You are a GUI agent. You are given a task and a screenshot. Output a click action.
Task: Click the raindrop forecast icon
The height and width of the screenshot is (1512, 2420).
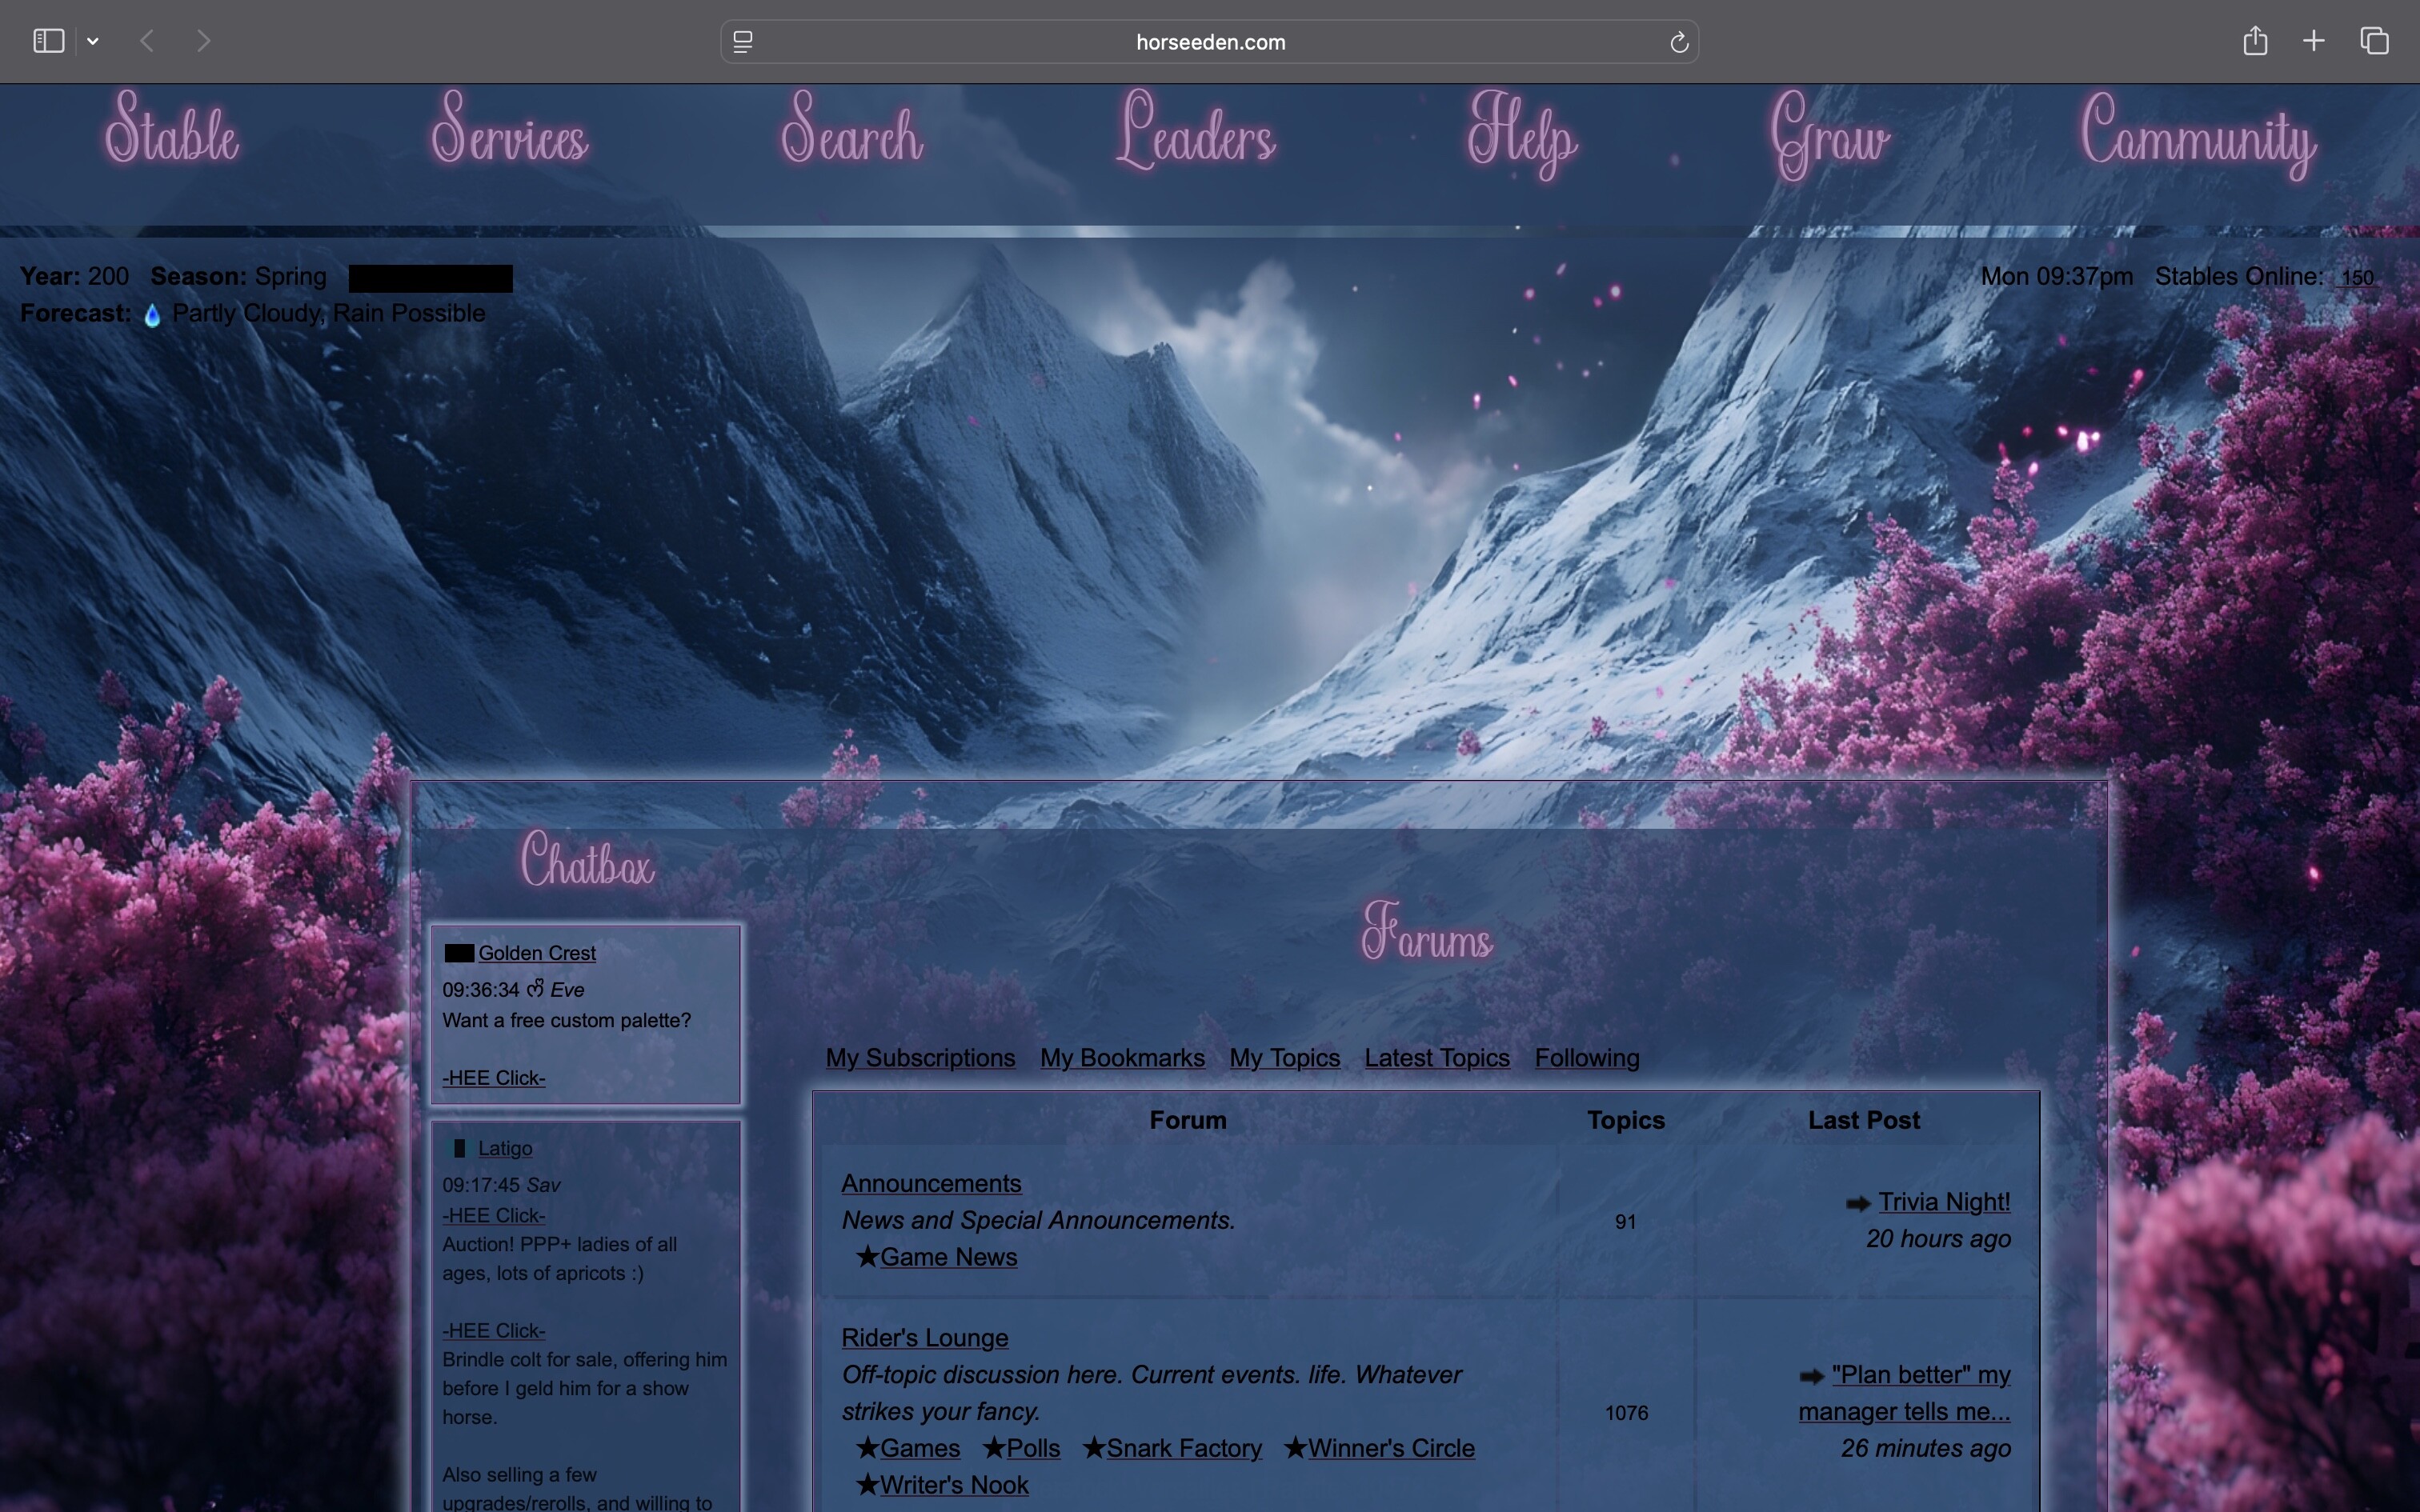[x=152, y=315]
